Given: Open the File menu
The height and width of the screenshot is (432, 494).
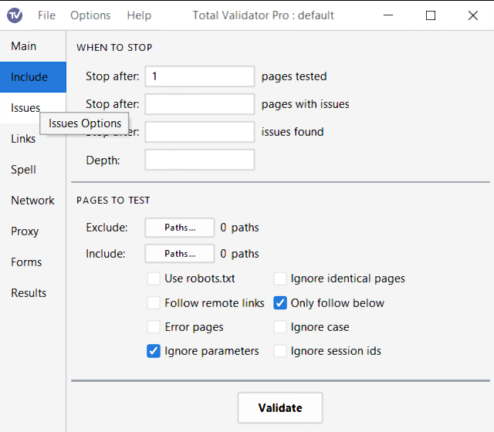Looking at the screenshot, I should pyautogui.click(x=46, y=15).
